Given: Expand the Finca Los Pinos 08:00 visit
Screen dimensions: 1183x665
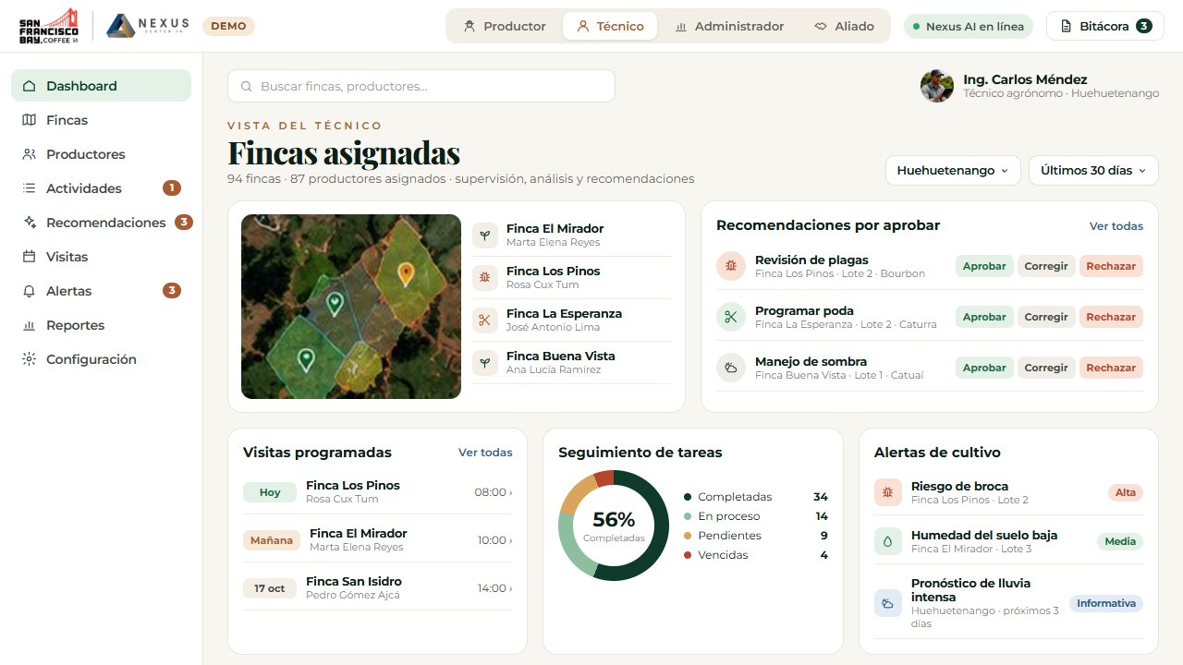Looking at the screenshot, I should 377,491.
